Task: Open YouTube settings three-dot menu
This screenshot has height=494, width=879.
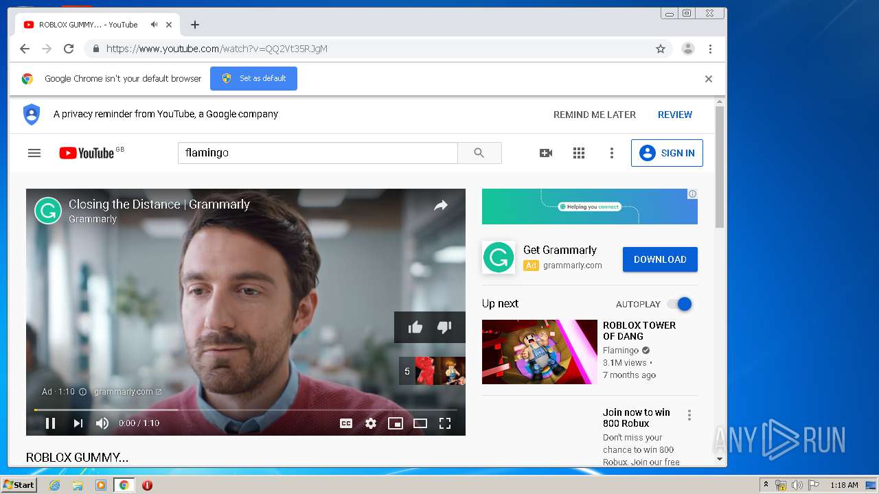Action: point(612,153)
